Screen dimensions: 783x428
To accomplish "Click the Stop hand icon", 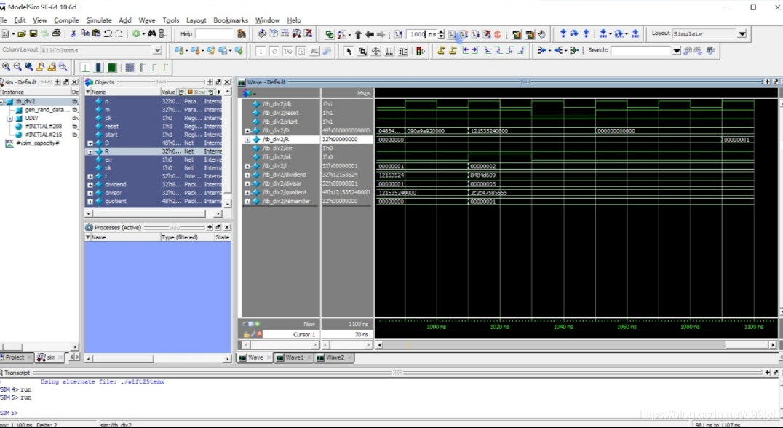I will click(x=542, y=34).
